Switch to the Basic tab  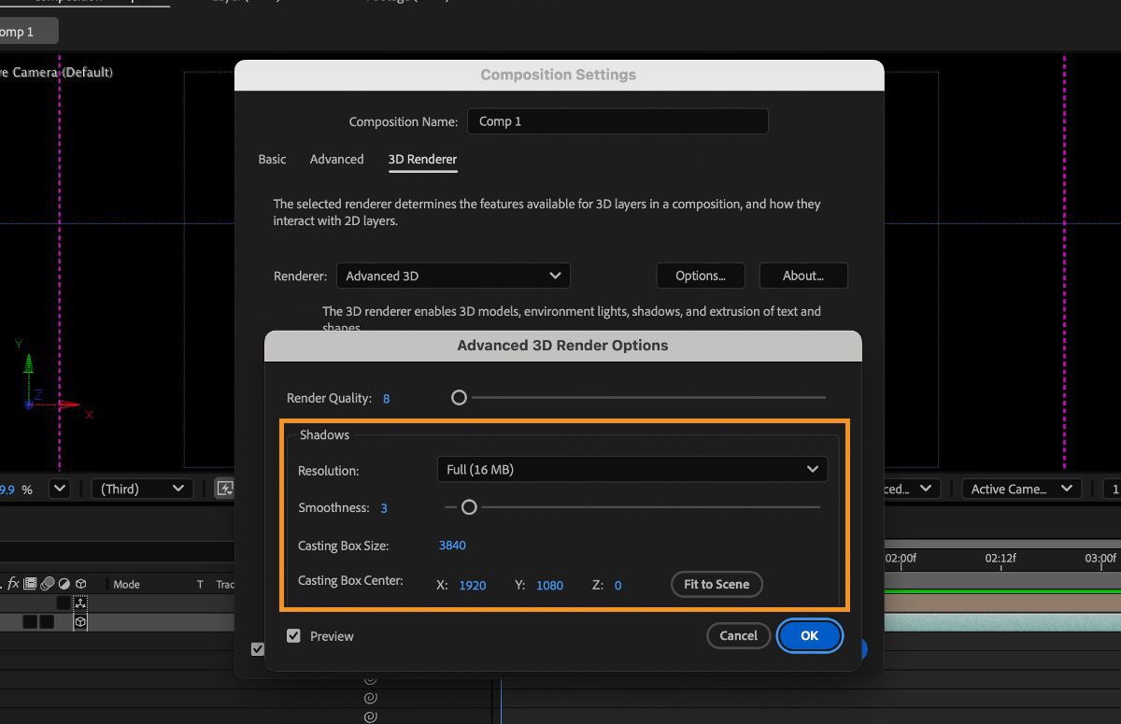[272, 159]
